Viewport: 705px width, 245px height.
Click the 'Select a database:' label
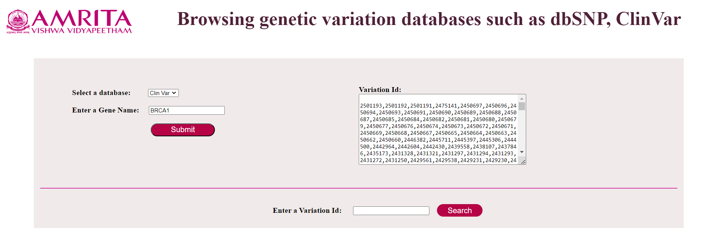click(x=101, y=93)
